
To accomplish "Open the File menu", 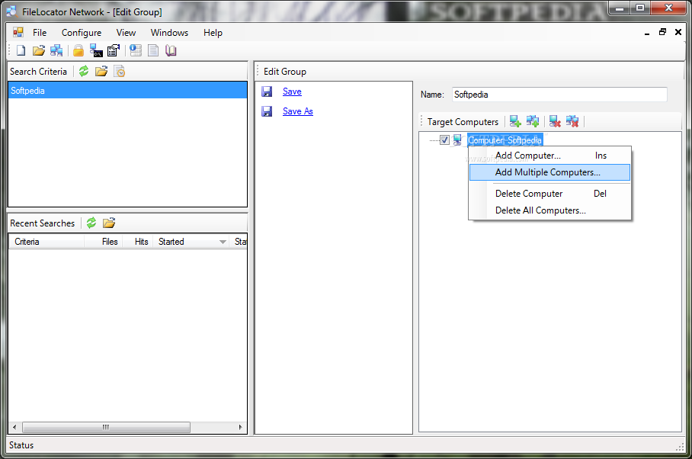I will click(x=40, y=33).
